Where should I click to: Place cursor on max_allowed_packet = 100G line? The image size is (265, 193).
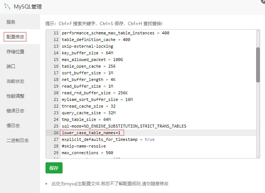[92, 60]
